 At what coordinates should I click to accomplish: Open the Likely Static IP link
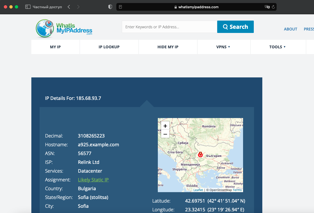coord(93,180)
